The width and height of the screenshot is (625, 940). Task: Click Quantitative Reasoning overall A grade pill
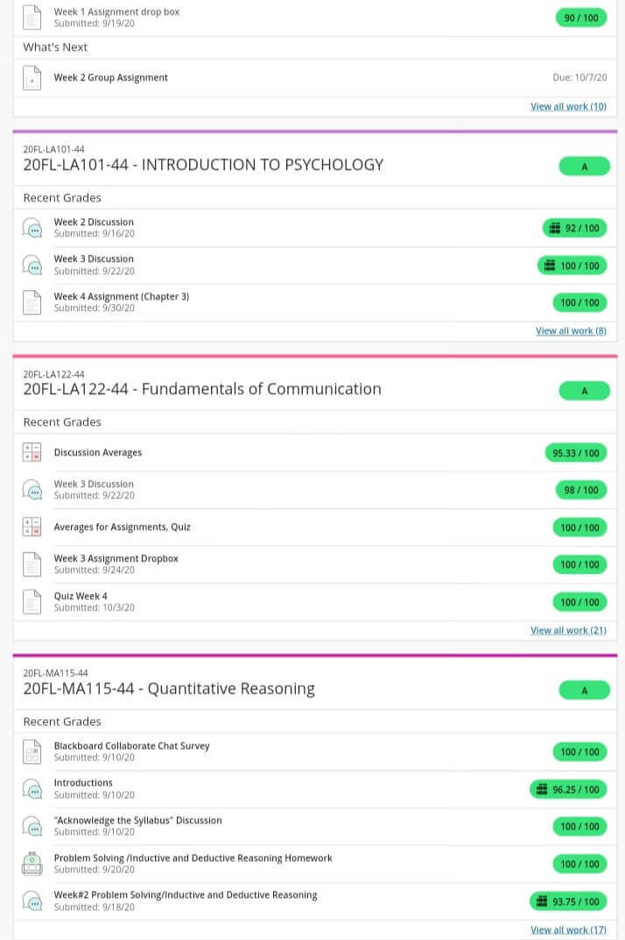click(x=584, y=690)
